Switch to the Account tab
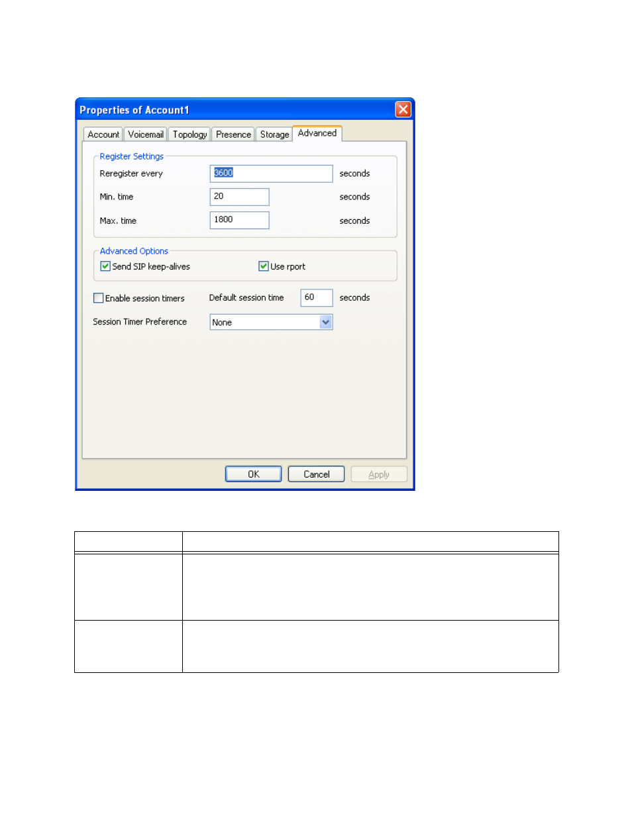Screen dimensions: 632x818 103,134
